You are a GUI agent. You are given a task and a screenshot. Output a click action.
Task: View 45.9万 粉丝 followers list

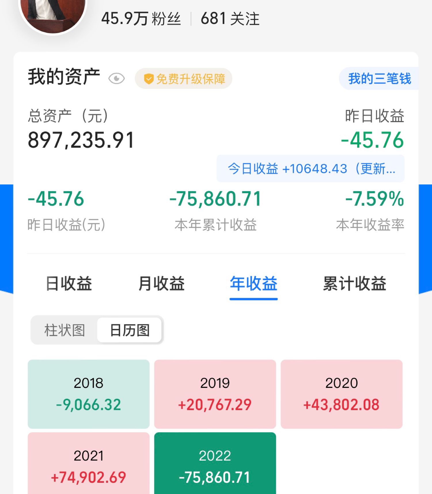[141, 19]
